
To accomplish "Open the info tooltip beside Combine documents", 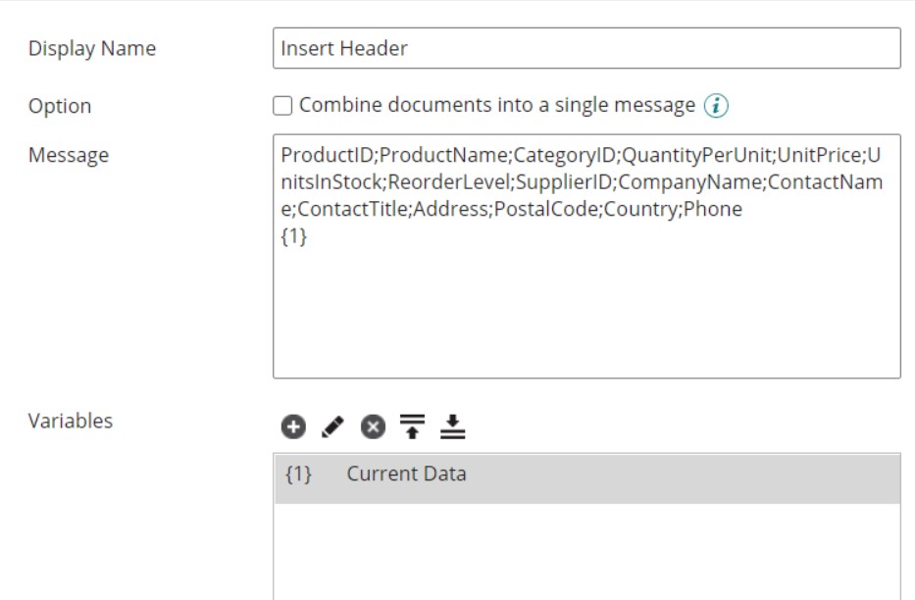I will [x=717, y=106].
